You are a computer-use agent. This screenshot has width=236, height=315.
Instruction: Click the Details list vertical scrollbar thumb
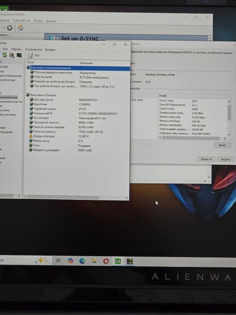click(x=229, y=112)
